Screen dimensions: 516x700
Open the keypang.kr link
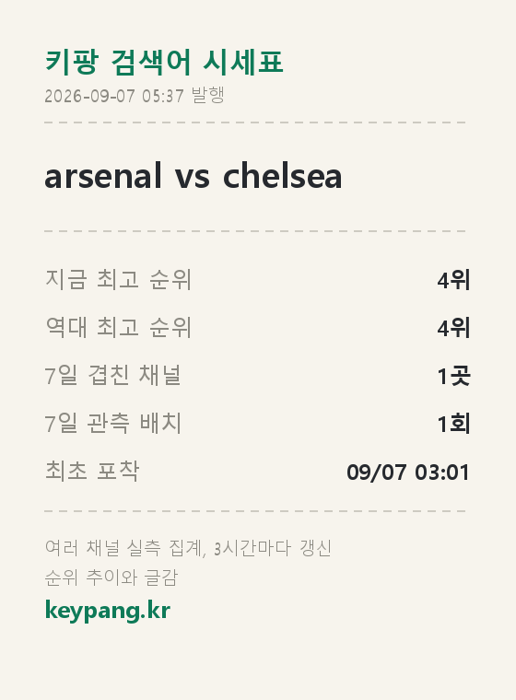click(x=108, y=611)
